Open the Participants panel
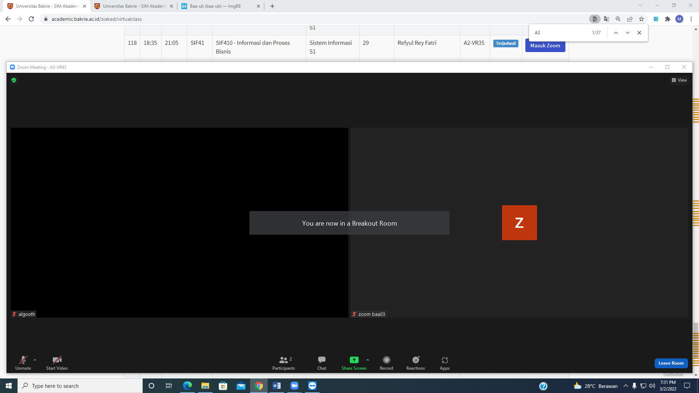The width and height of the screenshot is (699, 393). (x=284, y=363)
